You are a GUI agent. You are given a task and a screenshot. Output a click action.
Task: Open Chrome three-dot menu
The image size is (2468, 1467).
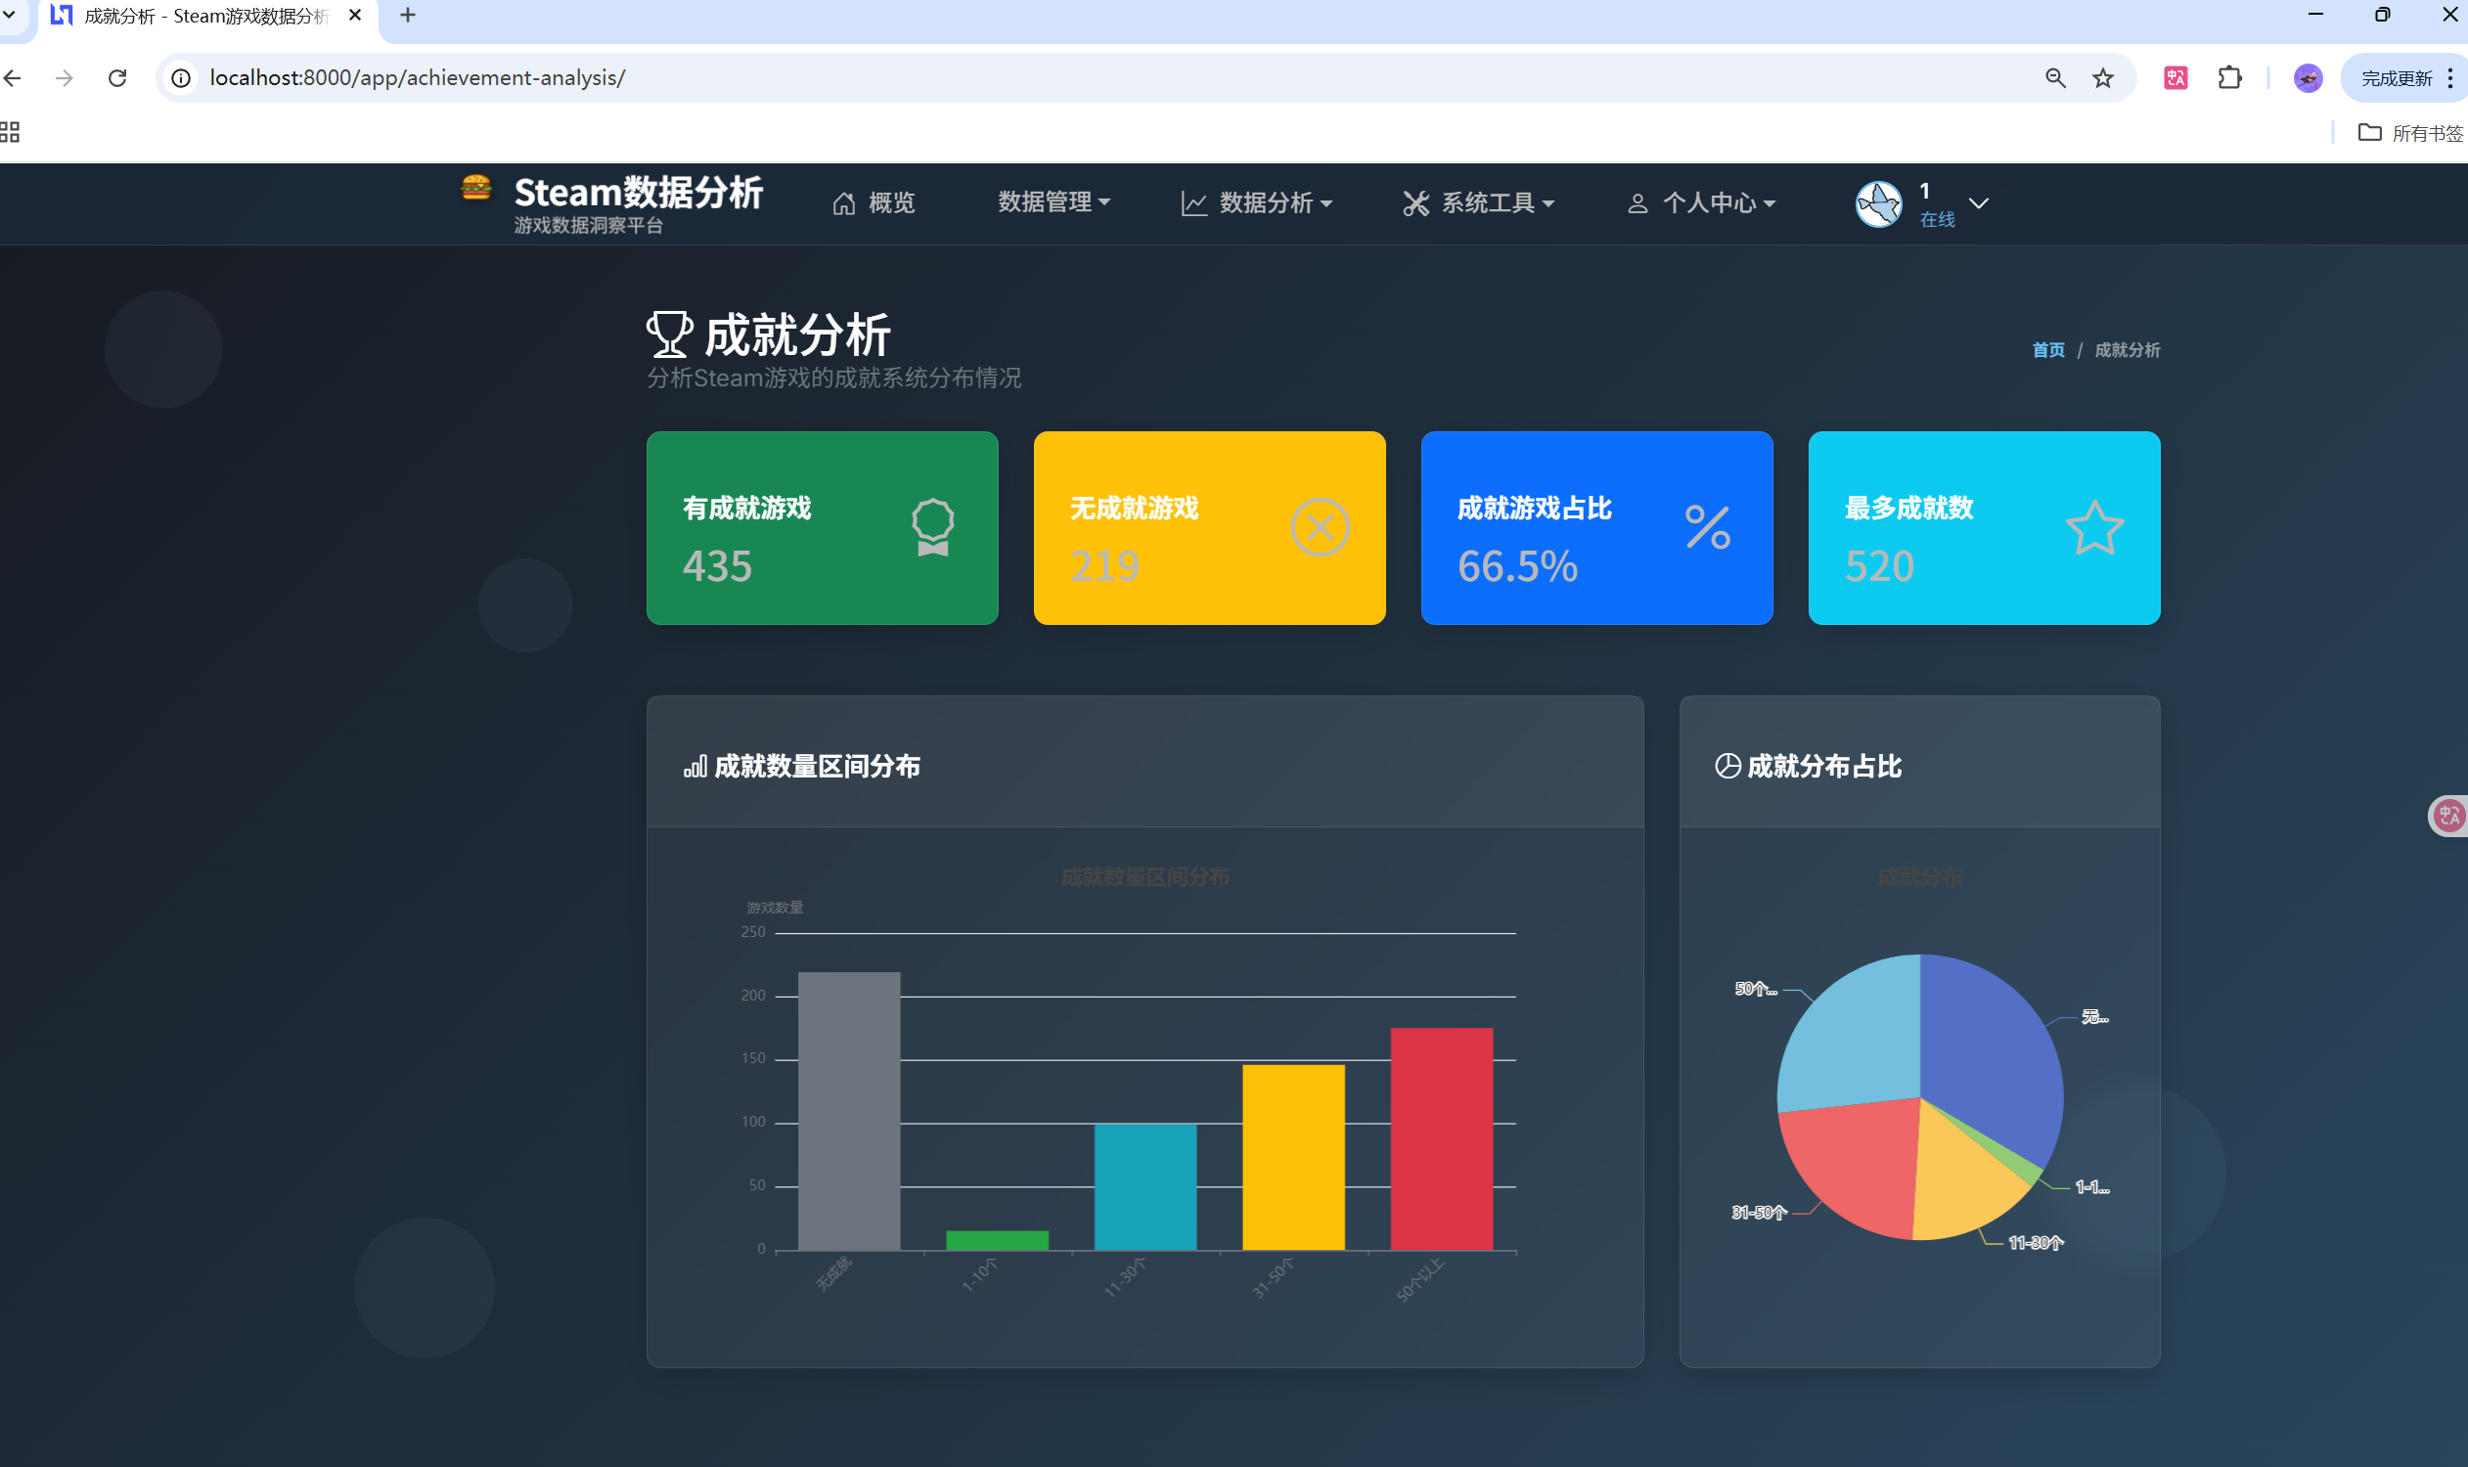[2450, 78]
